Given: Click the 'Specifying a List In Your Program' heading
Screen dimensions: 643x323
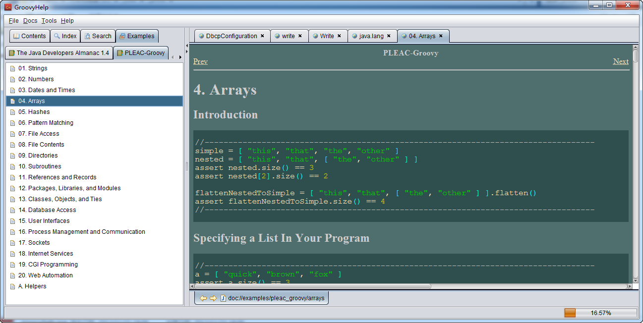Looking at the screenshot, I should pyautogui.click(x=282, y=238).
